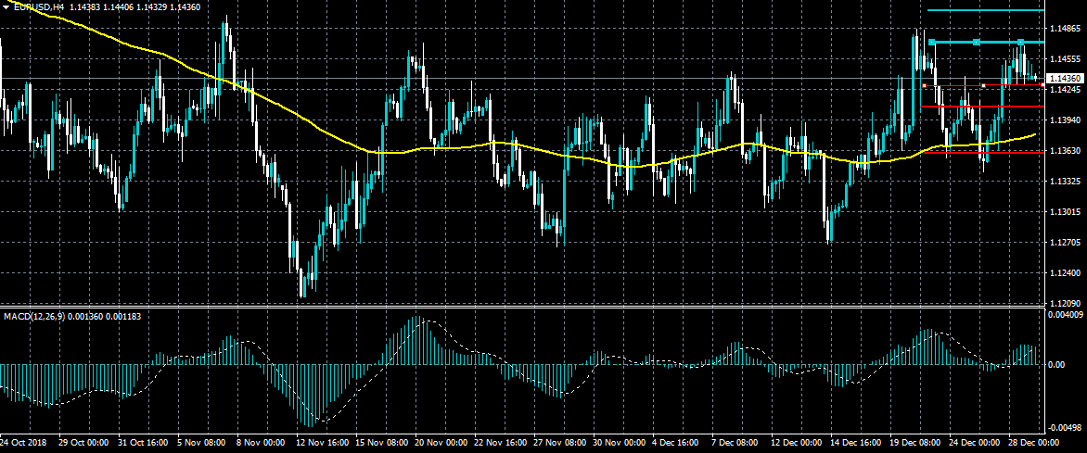Viewport: 1087px width, 453px height.
Task: Click the middle square handle of thick cyan line
Action: pyautogui.click(x=976, y=43)
